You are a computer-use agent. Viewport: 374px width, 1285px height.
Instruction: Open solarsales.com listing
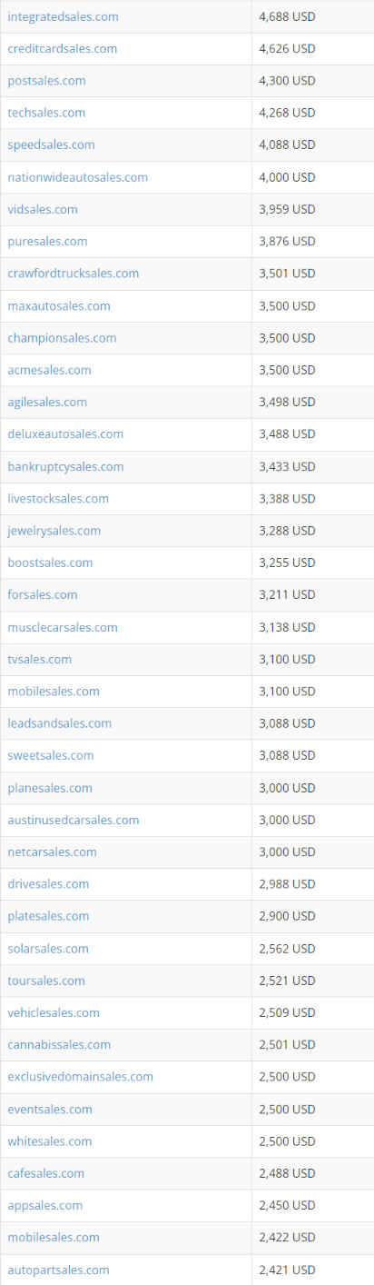tap(48, 949)
